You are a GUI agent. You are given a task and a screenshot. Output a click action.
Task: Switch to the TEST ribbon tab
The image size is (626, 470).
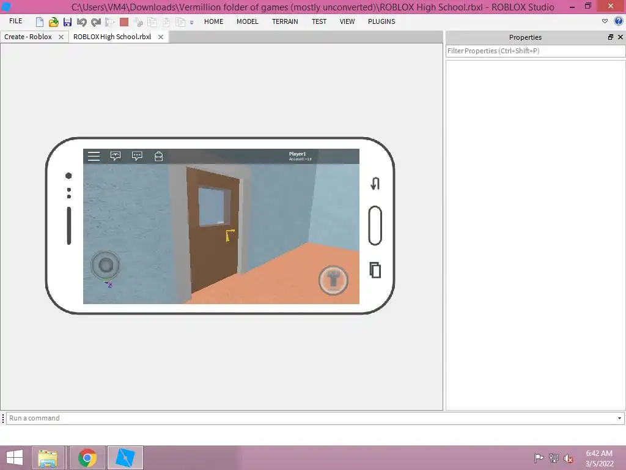319,21
